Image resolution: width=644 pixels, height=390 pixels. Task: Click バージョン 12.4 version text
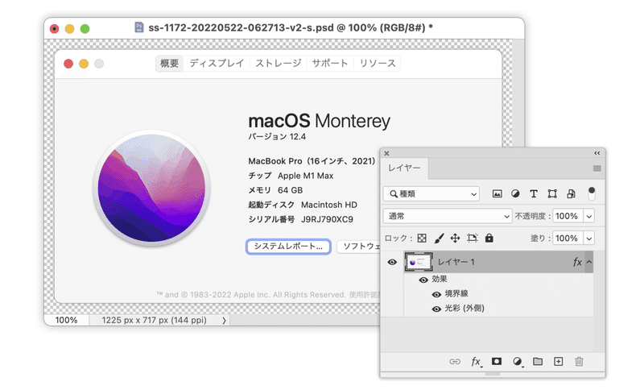pyautogui.click(x=277, y=136)
